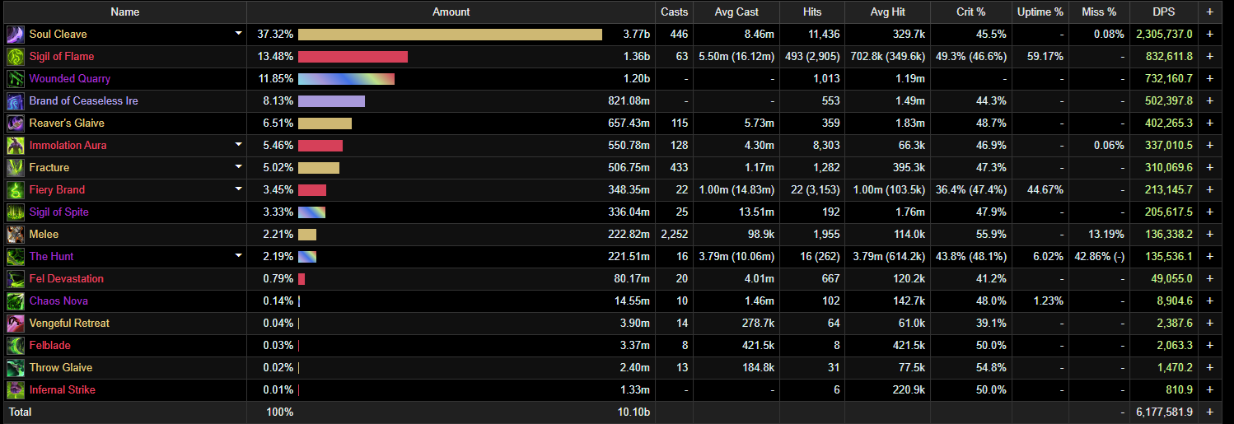Sort table by the DPS column header

click(1164, 12)
